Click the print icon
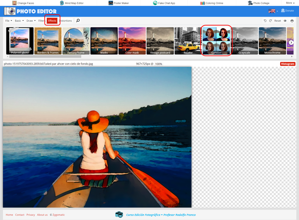299x220 pixels. coord(292,21)
